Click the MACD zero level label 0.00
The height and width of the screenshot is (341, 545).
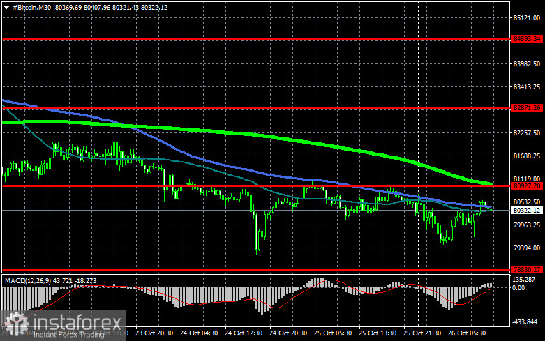[518, 288]
